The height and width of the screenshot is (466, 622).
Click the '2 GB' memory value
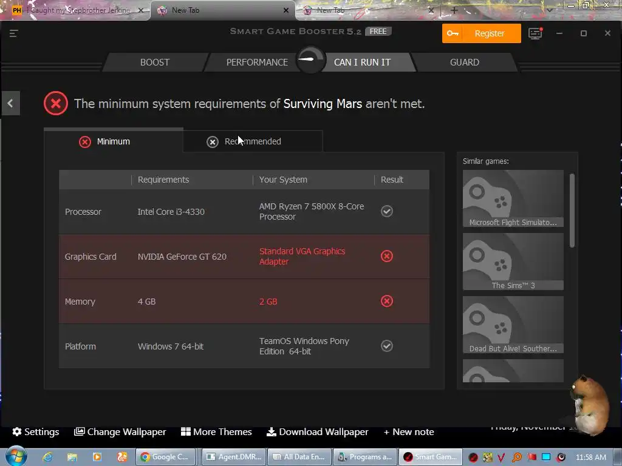[268, 302]
